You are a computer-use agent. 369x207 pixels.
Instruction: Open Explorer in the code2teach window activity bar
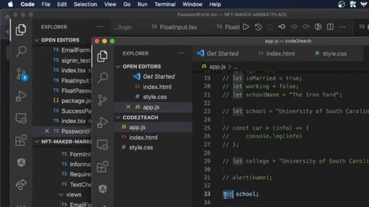coord(103,56)
